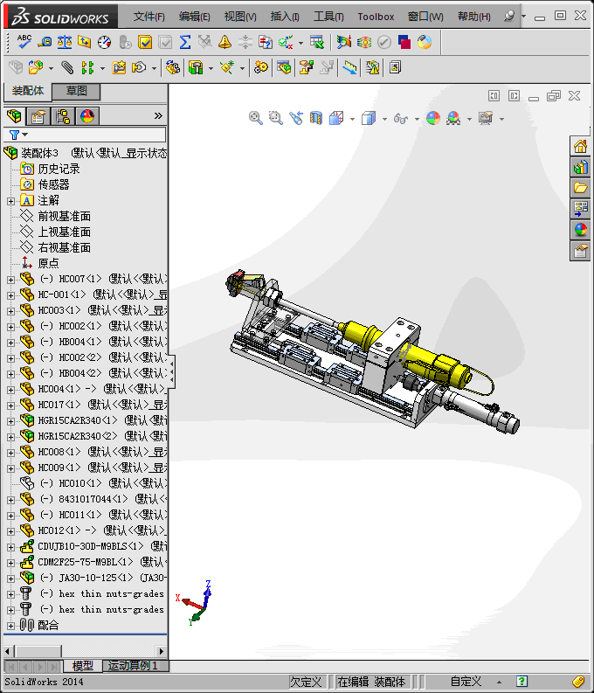Viewport: 594px width, 693px height.
Task: Switch to the 模型 bottom tab
Action: click(x=83, y=666)
